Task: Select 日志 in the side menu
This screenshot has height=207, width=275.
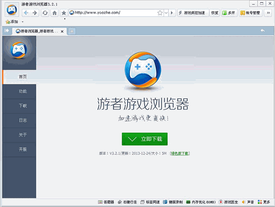Action: pyautogui.click(x=19, y=120)
